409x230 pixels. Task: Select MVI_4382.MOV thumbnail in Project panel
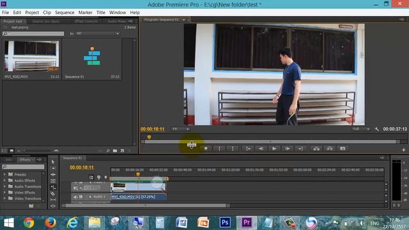[x=31, y=56]
